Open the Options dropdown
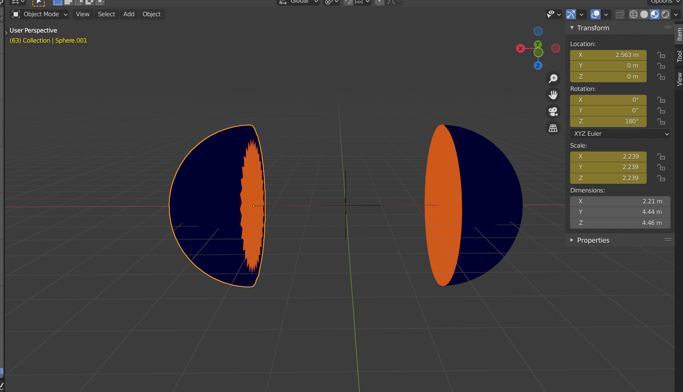 [x=665, y=2]
